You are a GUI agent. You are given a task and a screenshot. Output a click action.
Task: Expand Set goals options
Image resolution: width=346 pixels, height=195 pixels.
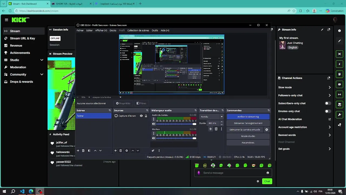[x=330, y=149]
